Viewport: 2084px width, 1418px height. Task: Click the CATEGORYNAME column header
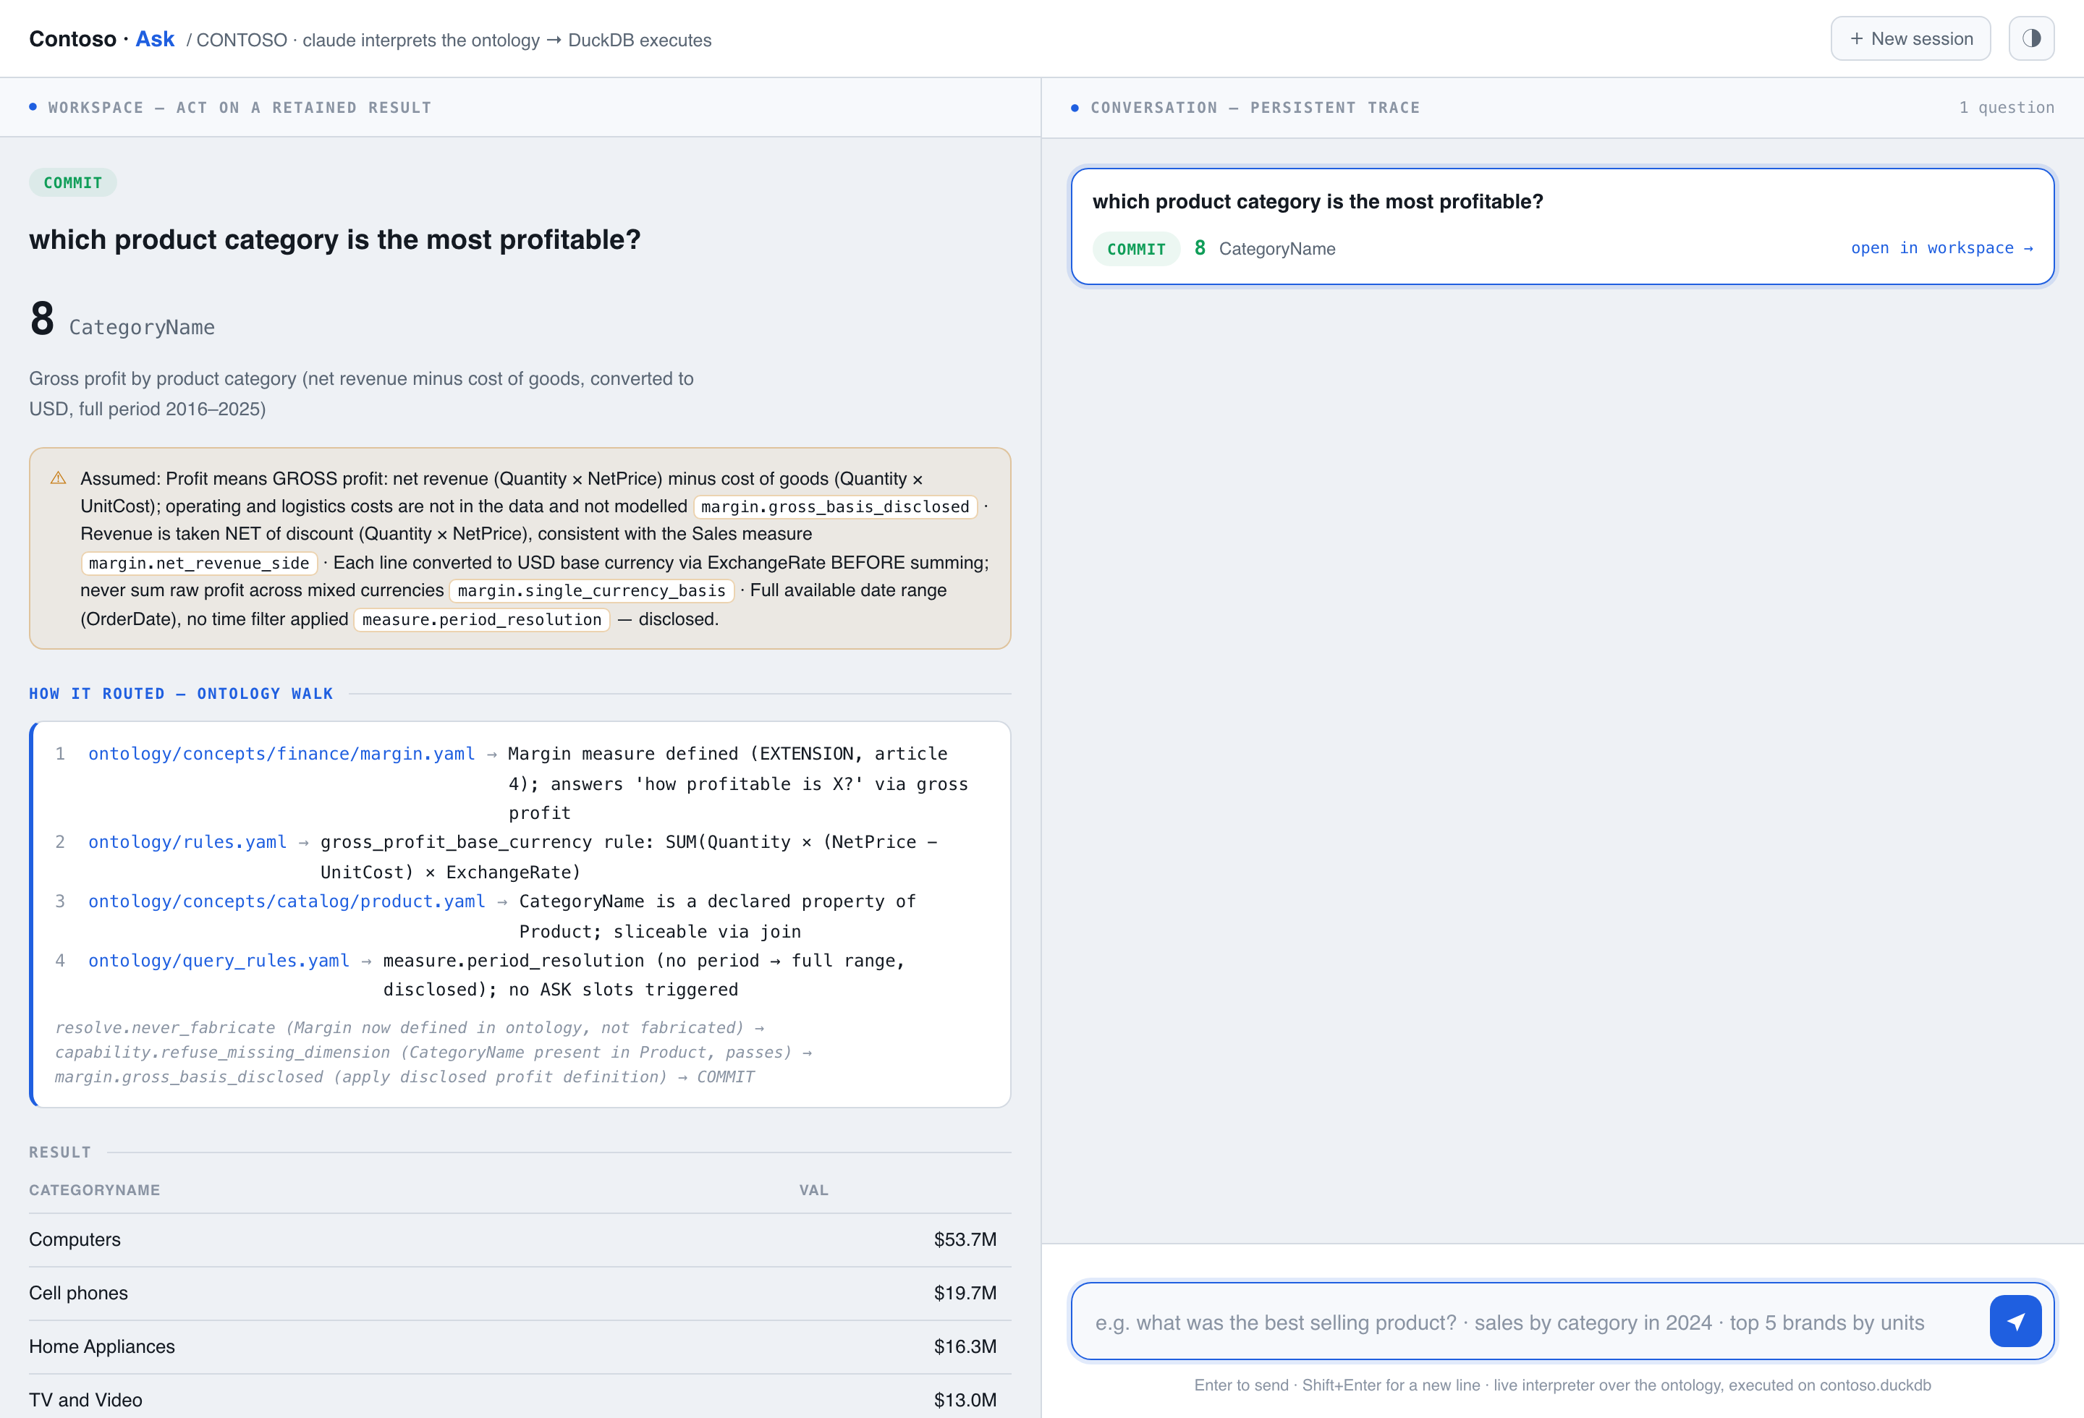pos(94,1189)
